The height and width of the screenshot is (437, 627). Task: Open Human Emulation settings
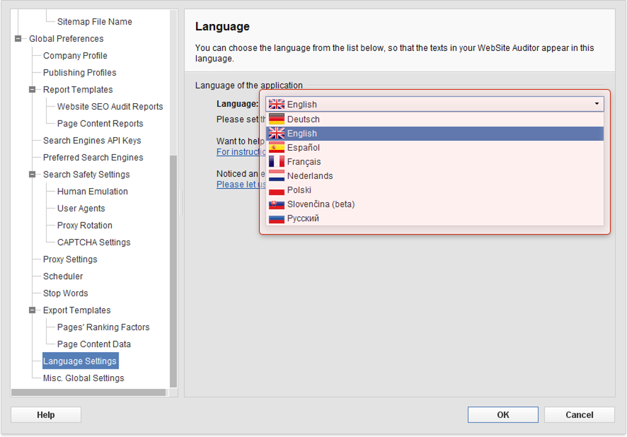[92, 192]
